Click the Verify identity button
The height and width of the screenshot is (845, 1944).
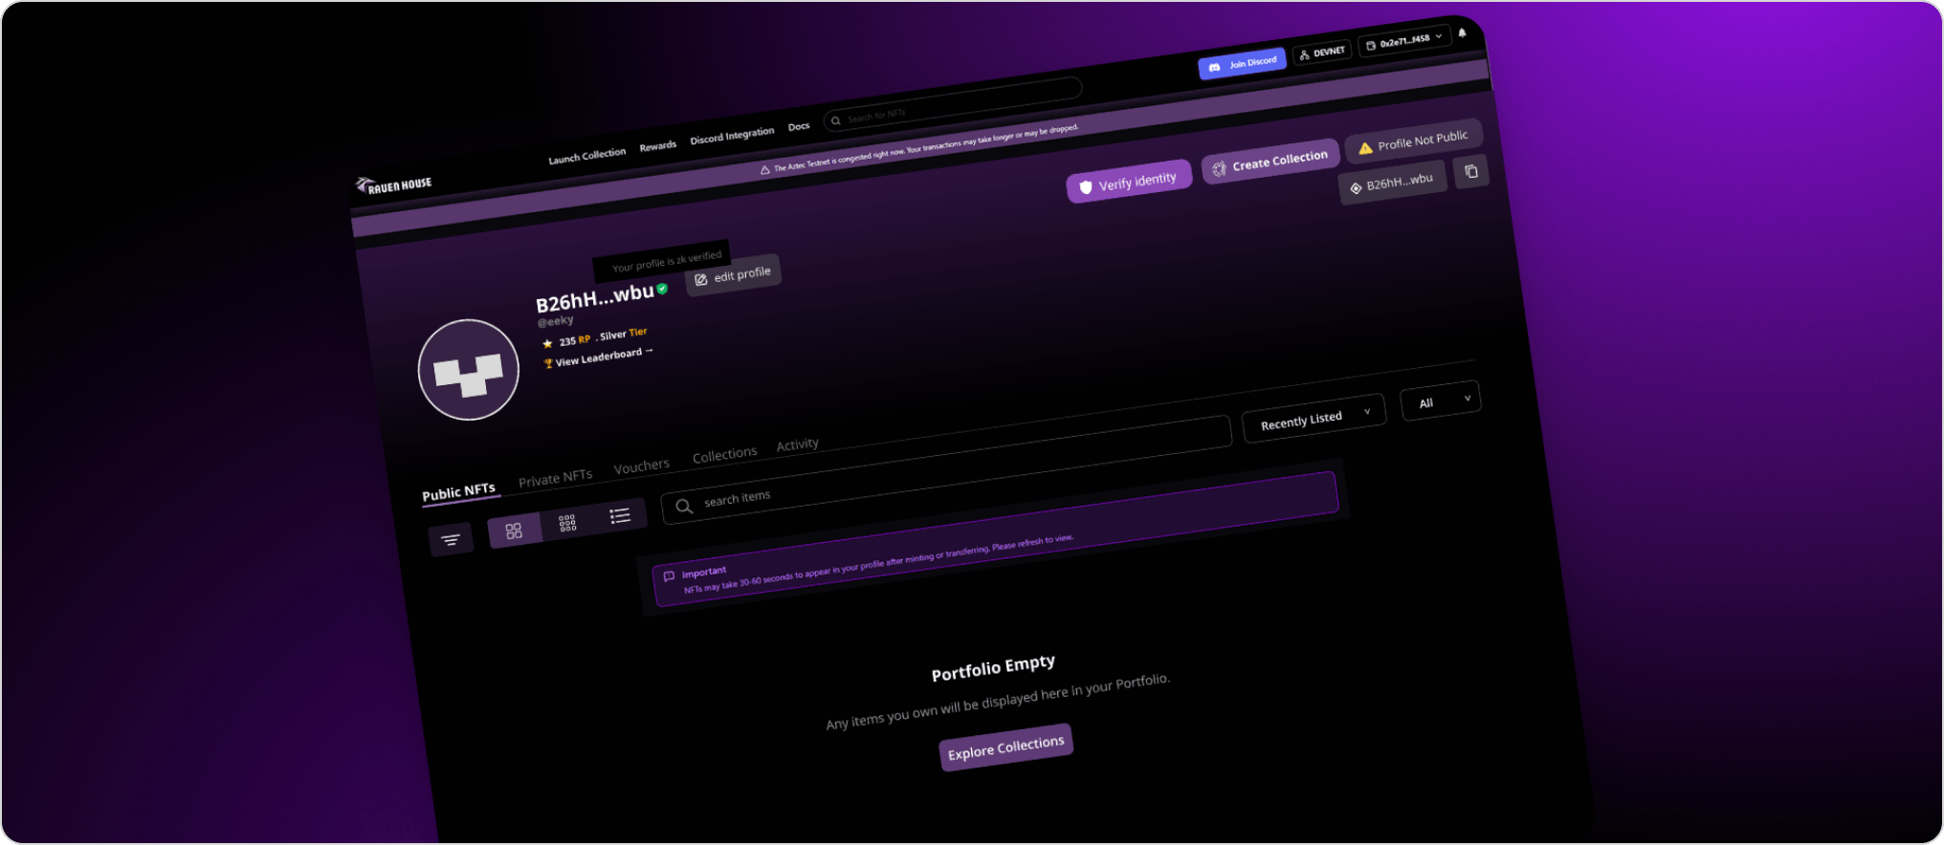1129,182
